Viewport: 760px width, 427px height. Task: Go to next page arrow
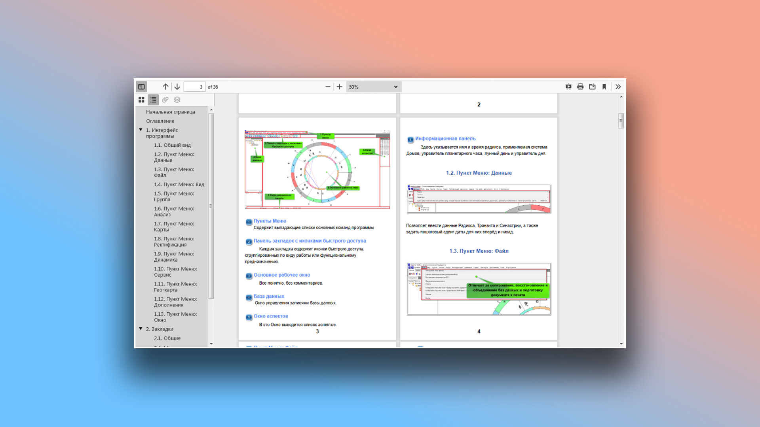[177, 87]
